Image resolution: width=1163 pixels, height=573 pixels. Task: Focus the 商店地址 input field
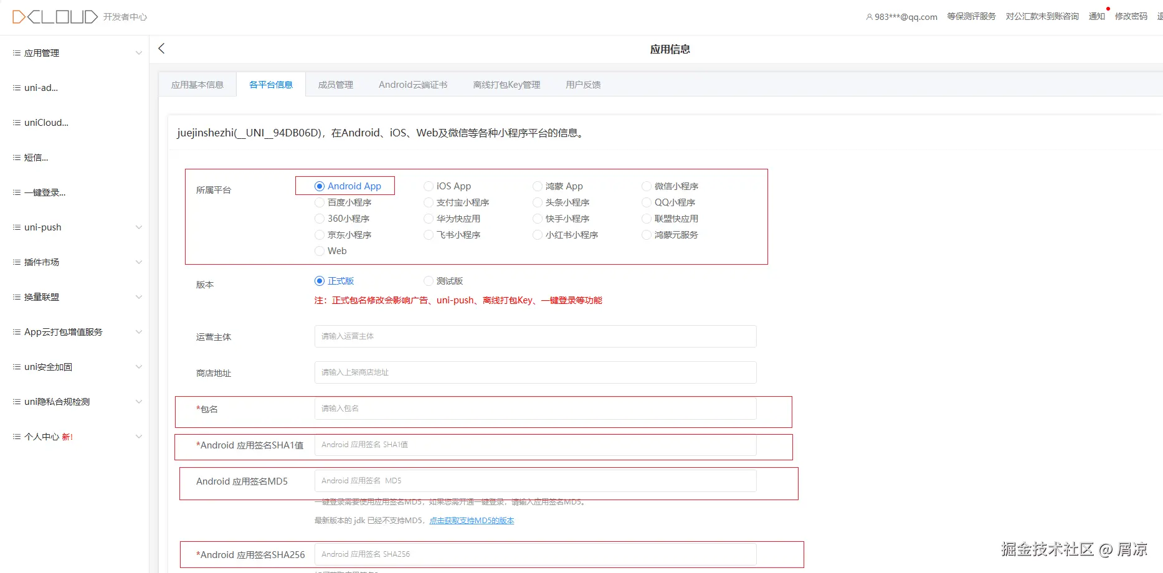(x=536, y=372)
